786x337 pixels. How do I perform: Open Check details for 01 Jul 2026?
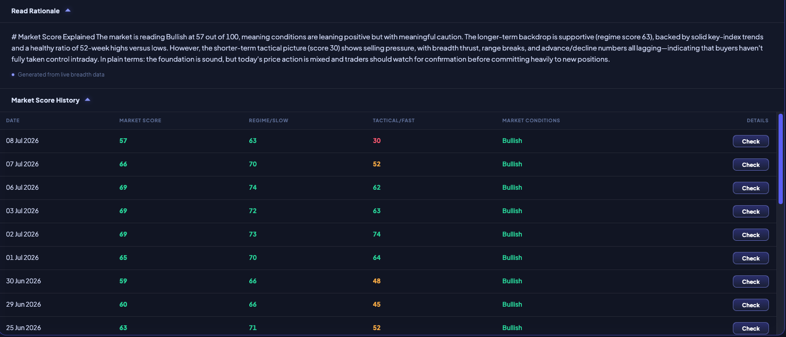coord(750,258)
